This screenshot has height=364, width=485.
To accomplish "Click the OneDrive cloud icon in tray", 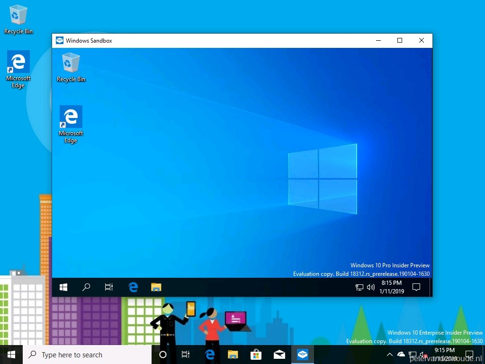I will pos(400,355).
